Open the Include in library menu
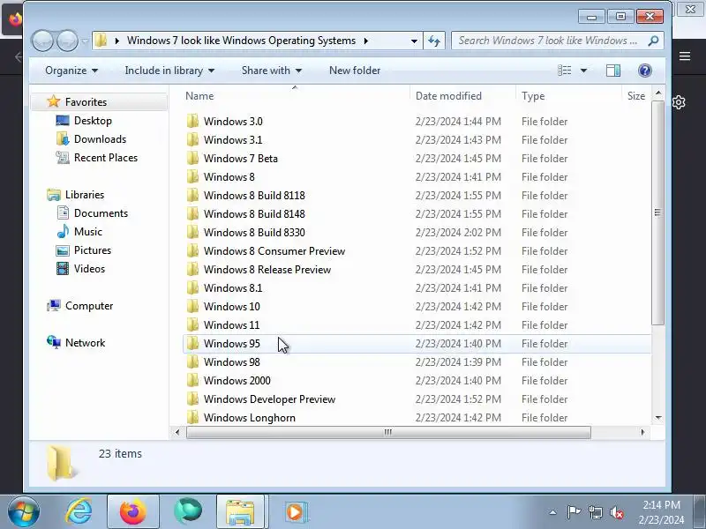706x529 pixels. coord(169,71)
